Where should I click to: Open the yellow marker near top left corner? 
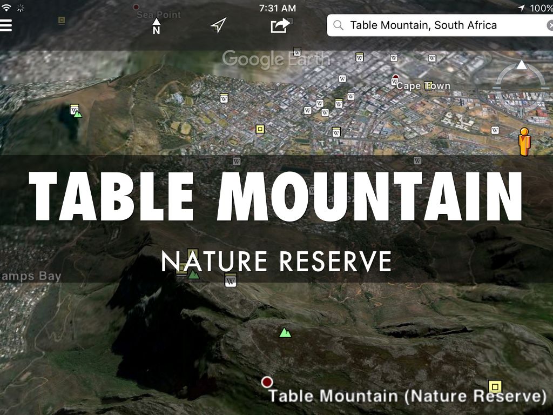pos(62,21)
